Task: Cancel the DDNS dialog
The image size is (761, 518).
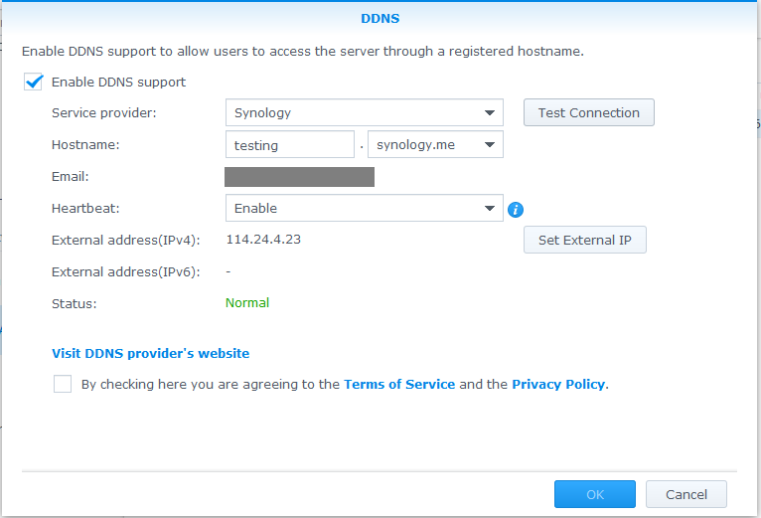Action: (685, 494)
